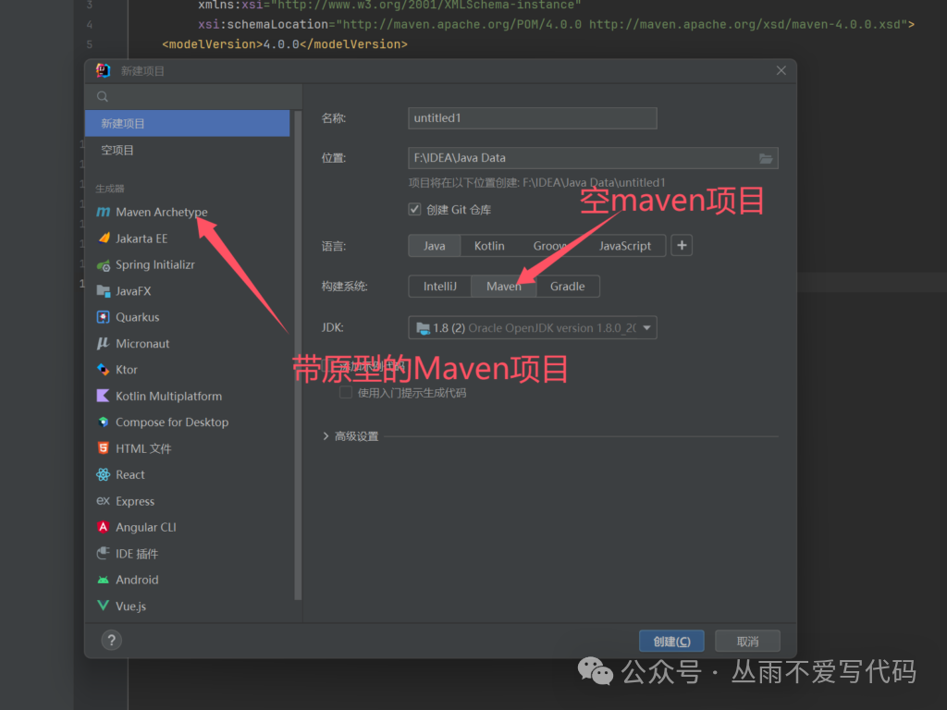Click the 创建(C) button

click(671, 642)
